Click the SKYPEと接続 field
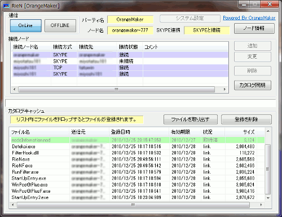 [x=207, y=30]
